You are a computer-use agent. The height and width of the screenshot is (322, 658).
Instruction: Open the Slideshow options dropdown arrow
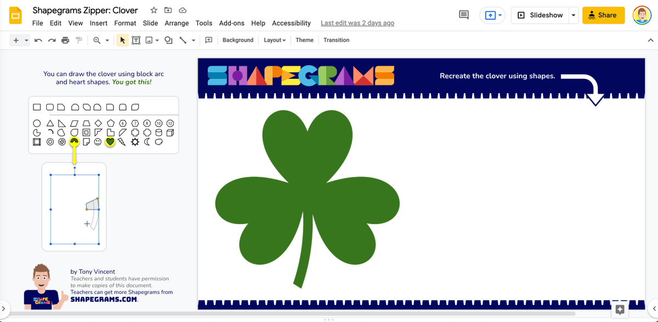[574, 15]
